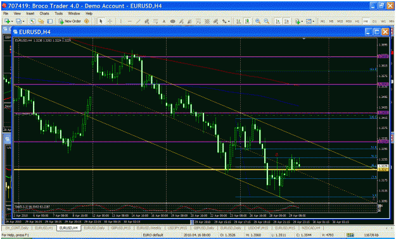The width and height of the screenshot is (396, 239).
Task: Switch to the EURUSD,Weekly chart tab
Action: pos(148,228)
